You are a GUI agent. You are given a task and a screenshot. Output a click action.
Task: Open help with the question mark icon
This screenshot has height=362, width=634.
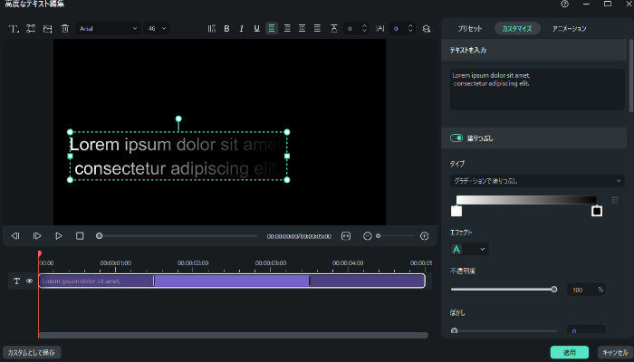click(565, 4)
